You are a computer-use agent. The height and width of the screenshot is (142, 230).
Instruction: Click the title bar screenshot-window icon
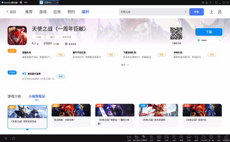pyautogui.click(x=216, y=3)
